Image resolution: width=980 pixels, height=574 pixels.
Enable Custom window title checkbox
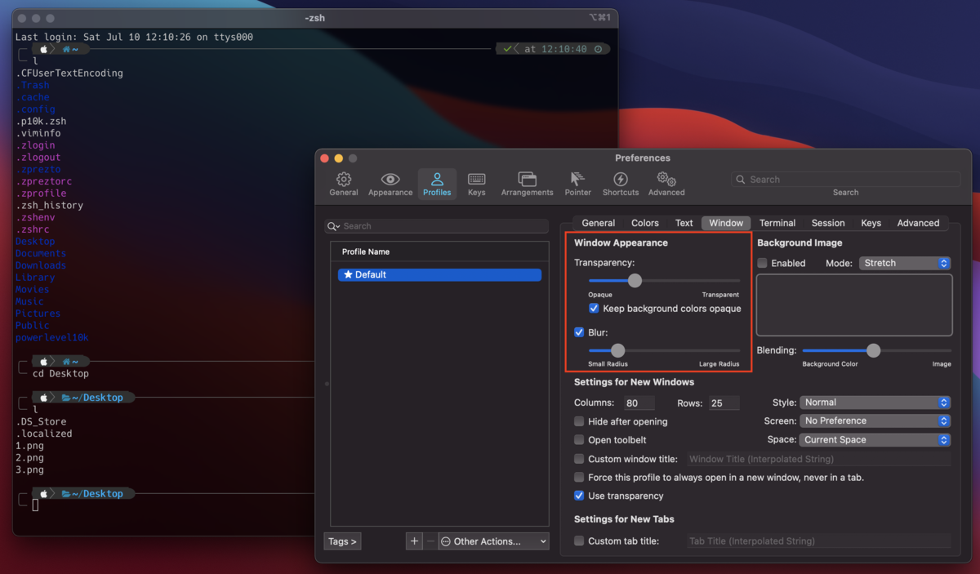pyautogui.click(x=579, y=459)
